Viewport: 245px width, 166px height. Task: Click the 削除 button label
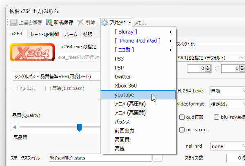click(x=90, y=22)
